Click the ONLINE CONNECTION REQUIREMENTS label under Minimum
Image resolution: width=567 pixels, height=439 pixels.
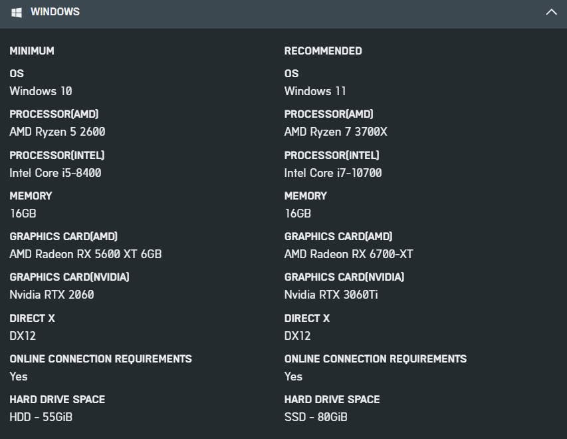(x=100, y=359)
